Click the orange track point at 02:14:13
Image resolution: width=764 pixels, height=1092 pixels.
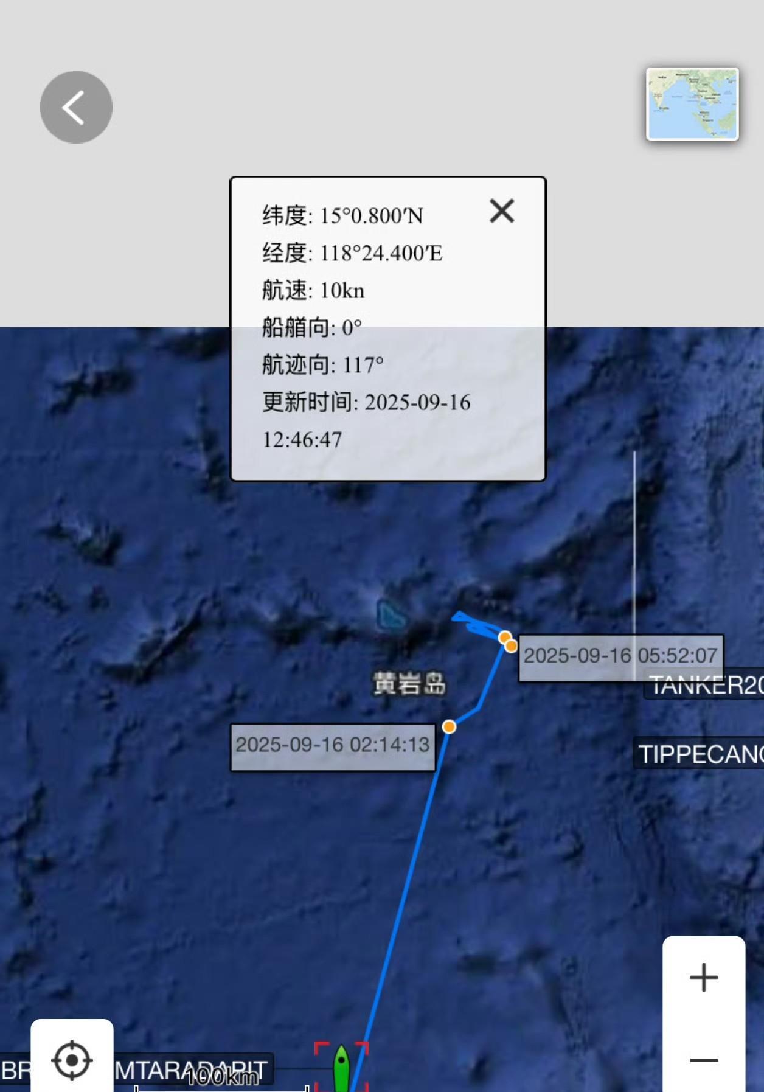[449, 726]
